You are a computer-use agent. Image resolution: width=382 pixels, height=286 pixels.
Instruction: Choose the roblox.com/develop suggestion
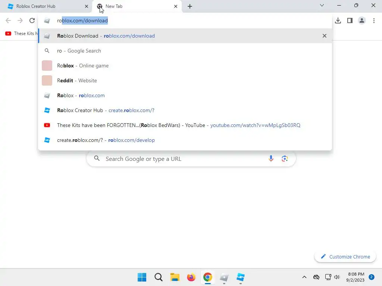click(185, 140)
